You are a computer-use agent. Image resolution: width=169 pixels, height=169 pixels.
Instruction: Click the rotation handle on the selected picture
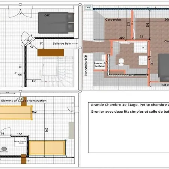pos(21,99)
